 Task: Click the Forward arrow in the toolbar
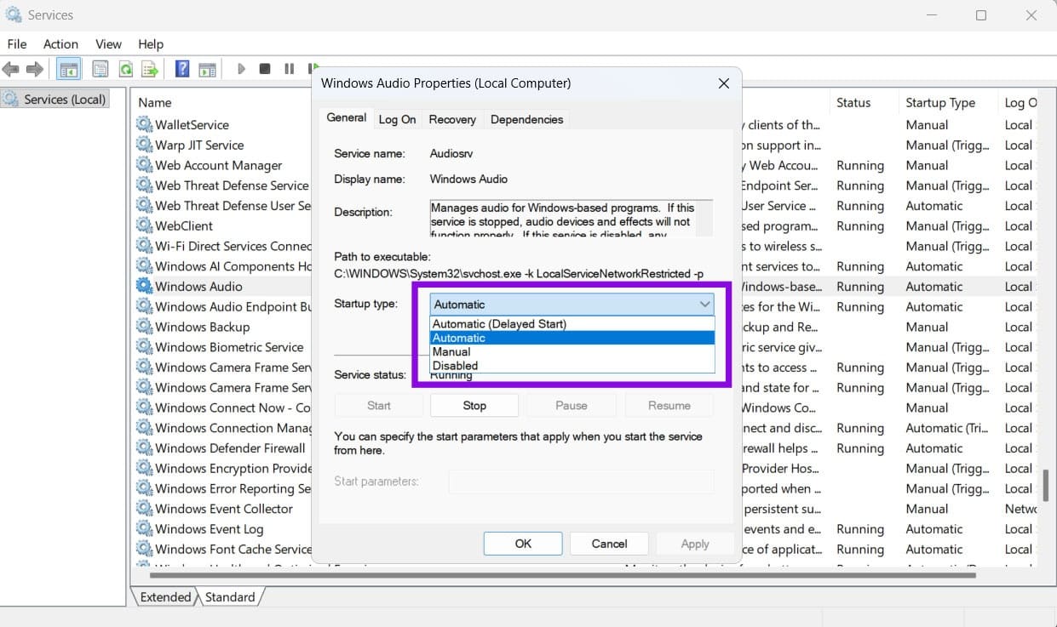point(35,69)
